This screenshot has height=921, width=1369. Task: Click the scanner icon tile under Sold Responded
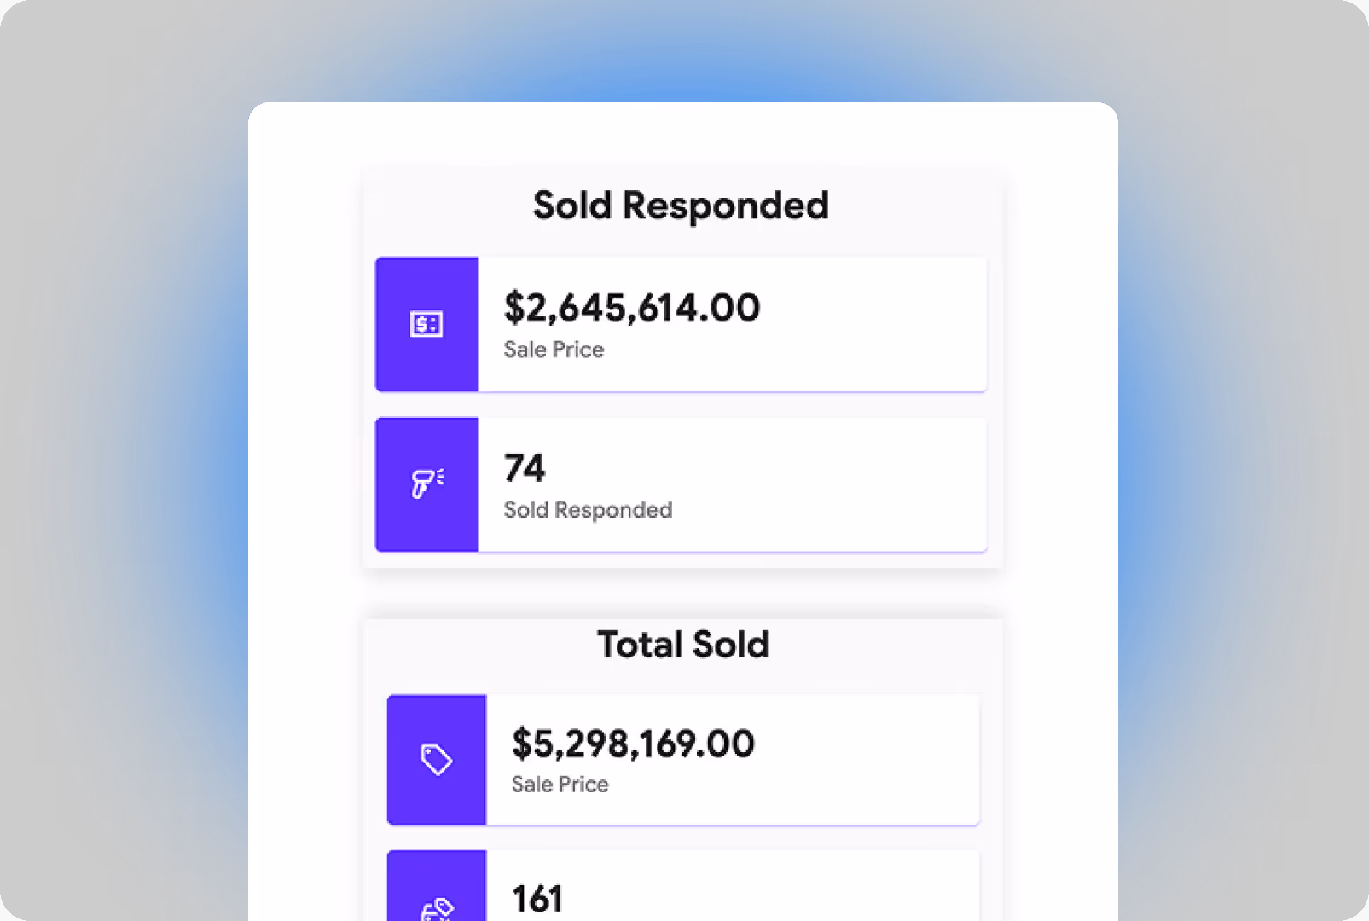click(426, 484)
